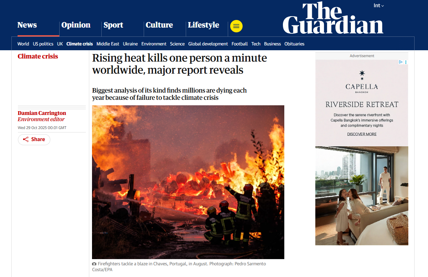Viewport: 428px width, 277px height.
Task: Open the Opinion section tab
Action: coord(76,25)
